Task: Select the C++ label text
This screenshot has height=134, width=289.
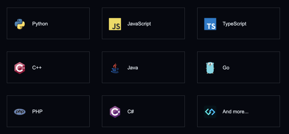Action: pyautogui.click(x=37, y=68)
